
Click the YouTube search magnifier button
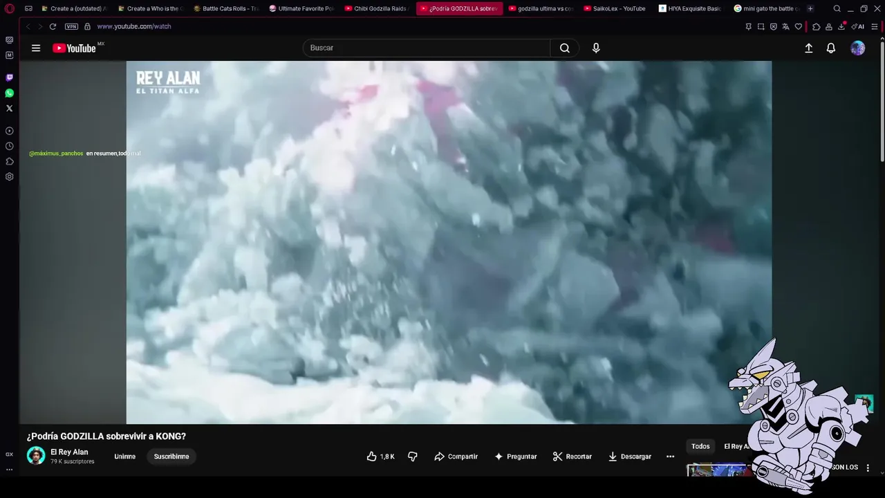coord(565,48)
